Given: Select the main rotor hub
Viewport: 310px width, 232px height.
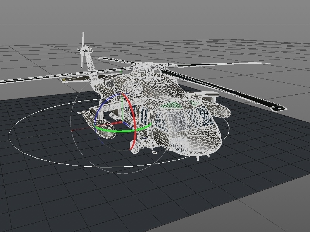Looking at the screenshot, I should [151, 68].
